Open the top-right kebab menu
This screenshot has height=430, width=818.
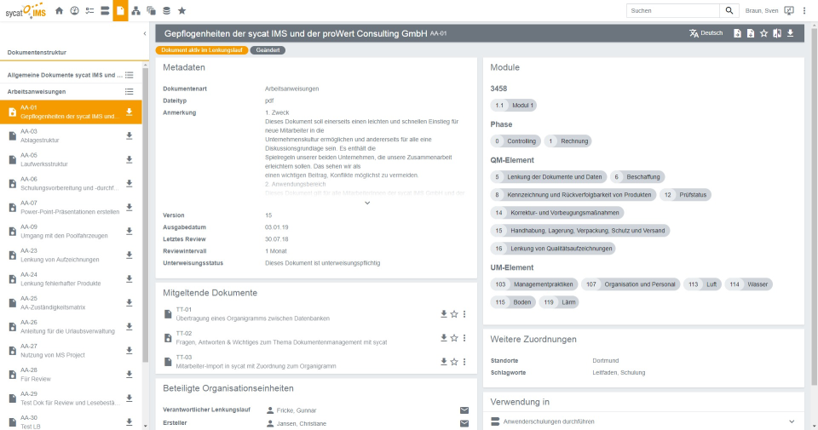tap(804, 10)
